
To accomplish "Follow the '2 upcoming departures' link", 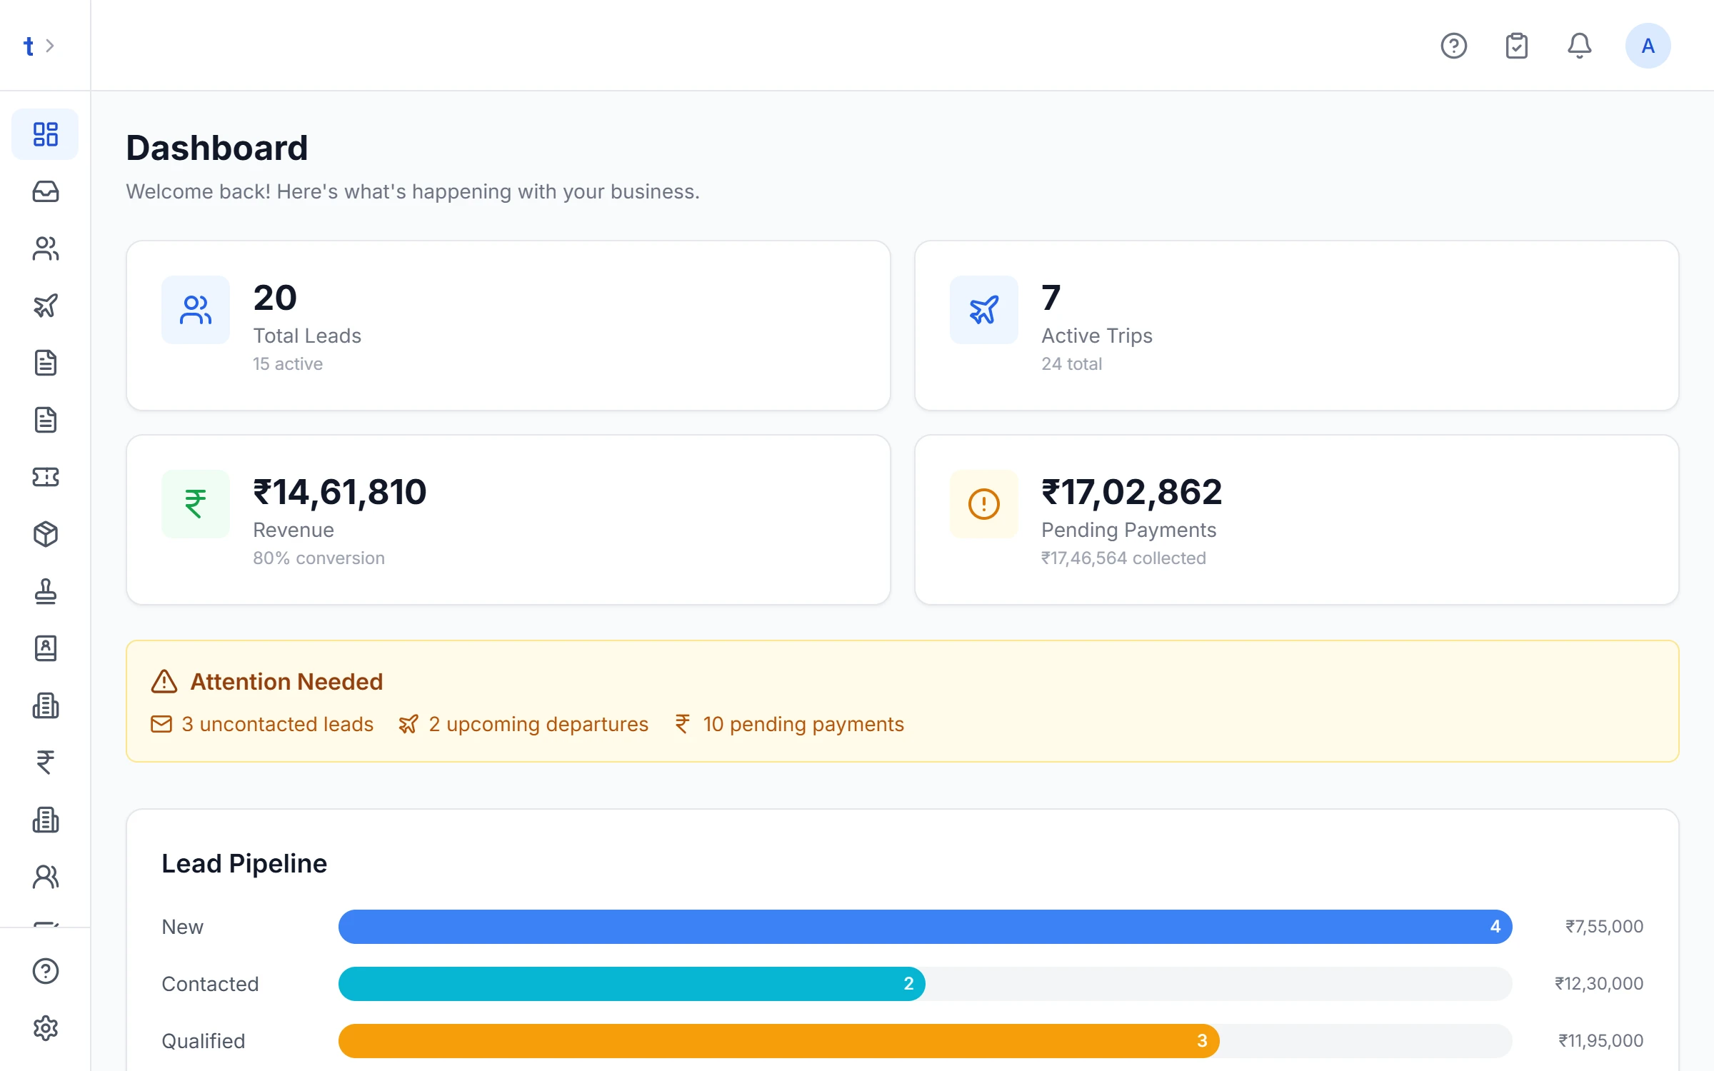I will (523, 724).
